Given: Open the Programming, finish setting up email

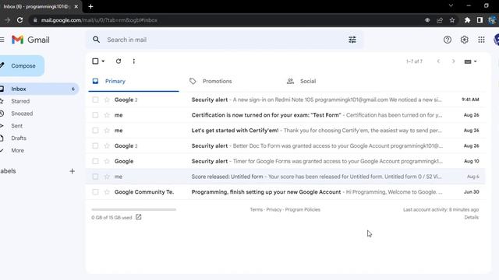Looking at the screenshot, I should [285, 192].
